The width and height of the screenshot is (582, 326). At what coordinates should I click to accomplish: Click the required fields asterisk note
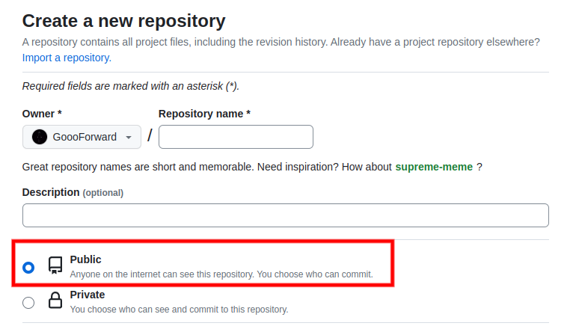click(131, 86)
